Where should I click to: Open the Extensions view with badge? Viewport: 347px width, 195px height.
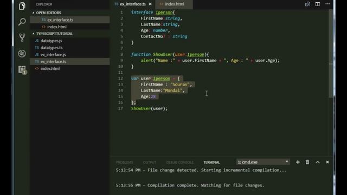(x=22, y=70)
